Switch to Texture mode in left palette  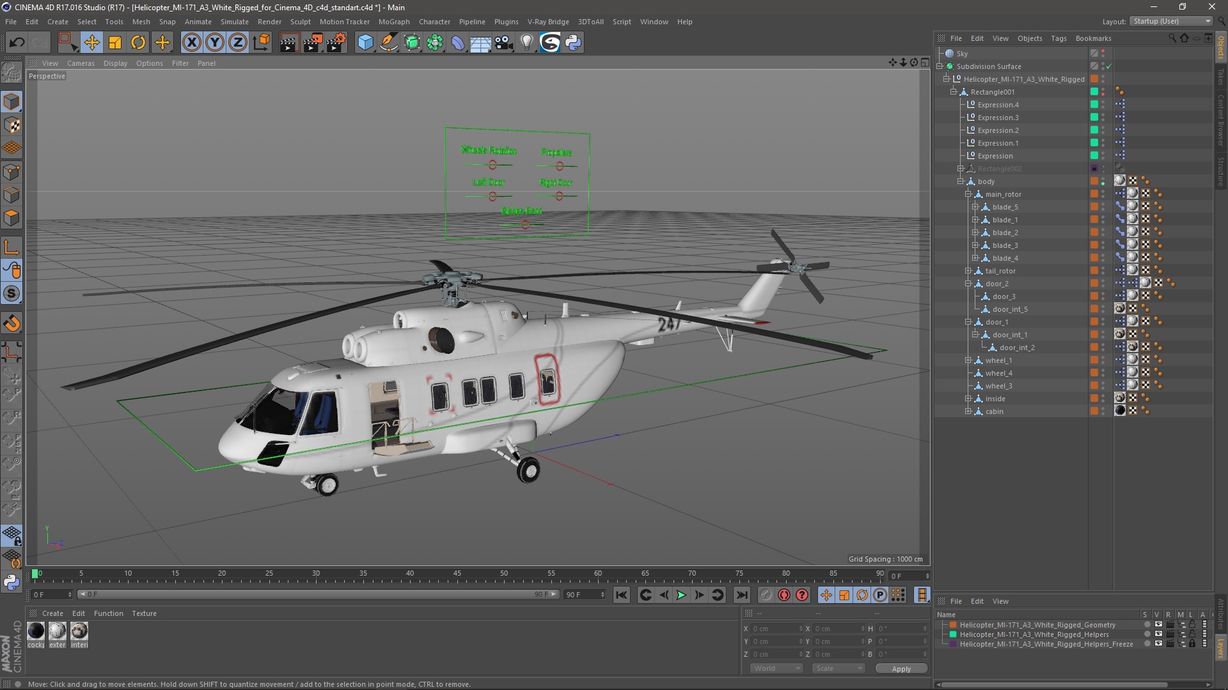click(x=12, y=125)
